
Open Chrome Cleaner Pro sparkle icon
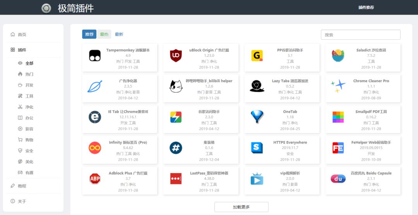coord(338,86)
